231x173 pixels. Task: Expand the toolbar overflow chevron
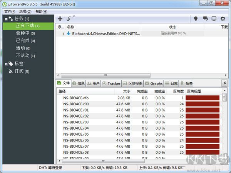74,16
